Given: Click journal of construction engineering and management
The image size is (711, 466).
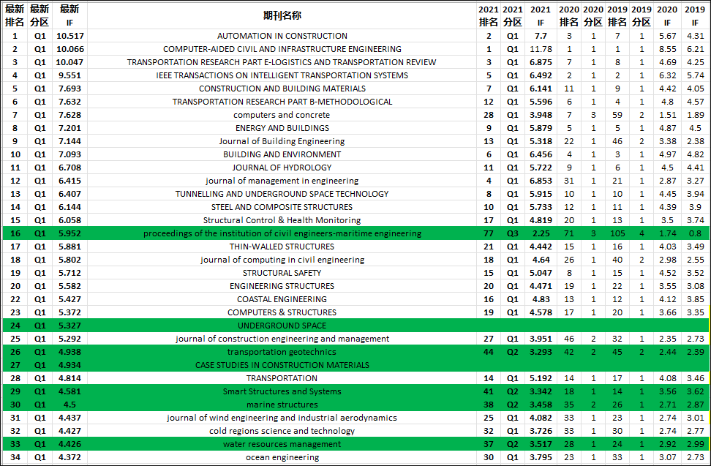Looking at the screenshot, I should coord(282,339).
